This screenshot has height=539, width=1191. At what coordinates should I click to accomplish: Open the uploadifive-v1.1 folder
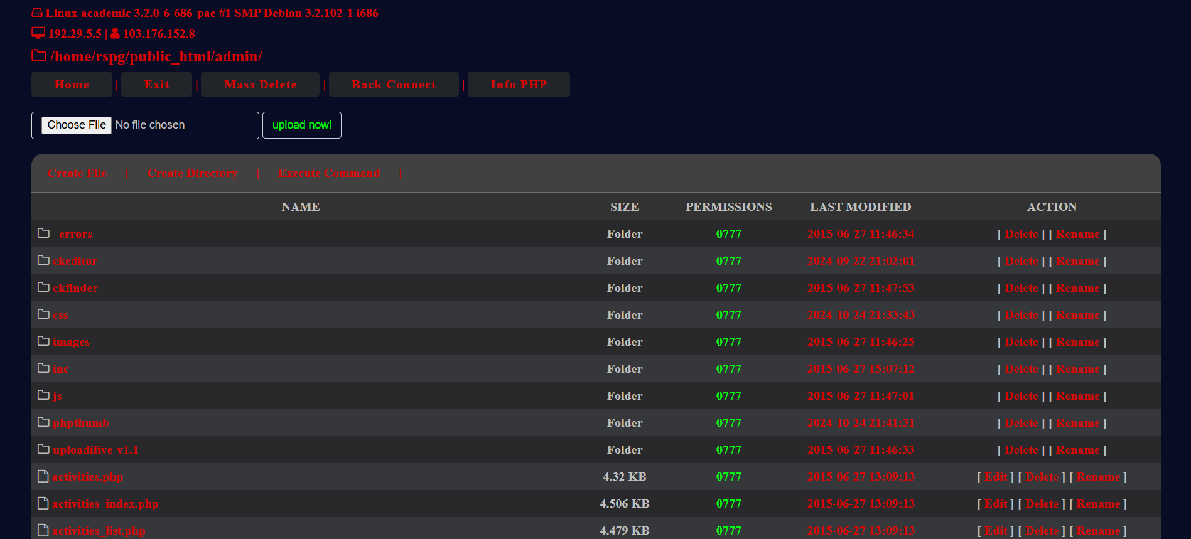[x=96, y=450]
